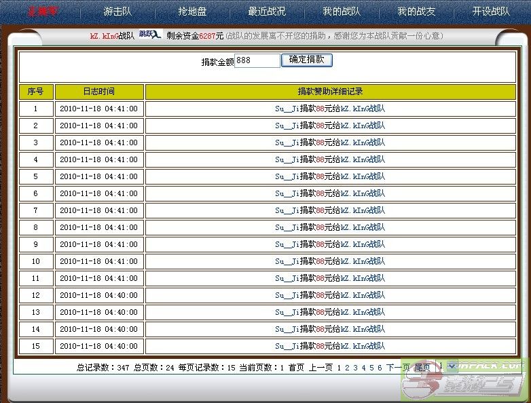Image resolution: width=531 pixels, height=403 pixels.
Task: Click the 捐款金额 input field
Action: pyautogui.click(x=257, y=60)
